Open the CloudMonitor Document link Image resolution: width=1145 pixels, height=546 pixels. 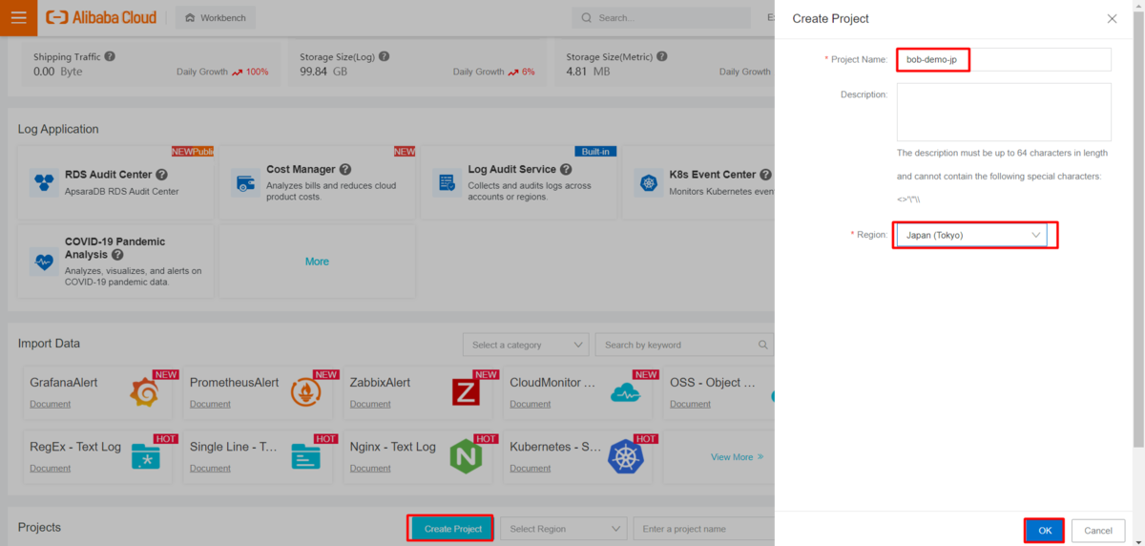click(531, 404)
